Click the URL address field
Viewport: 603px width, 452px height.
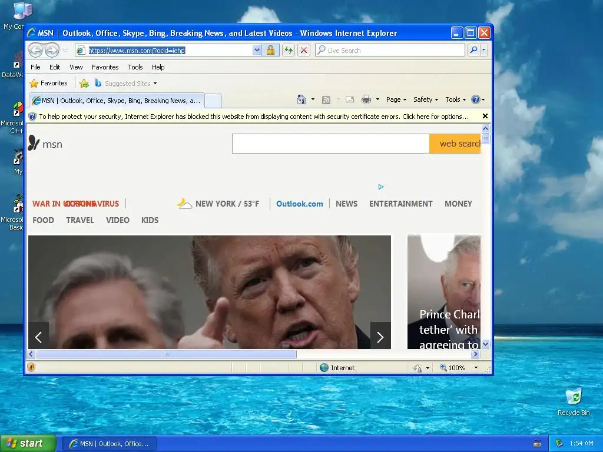[169, 51]
